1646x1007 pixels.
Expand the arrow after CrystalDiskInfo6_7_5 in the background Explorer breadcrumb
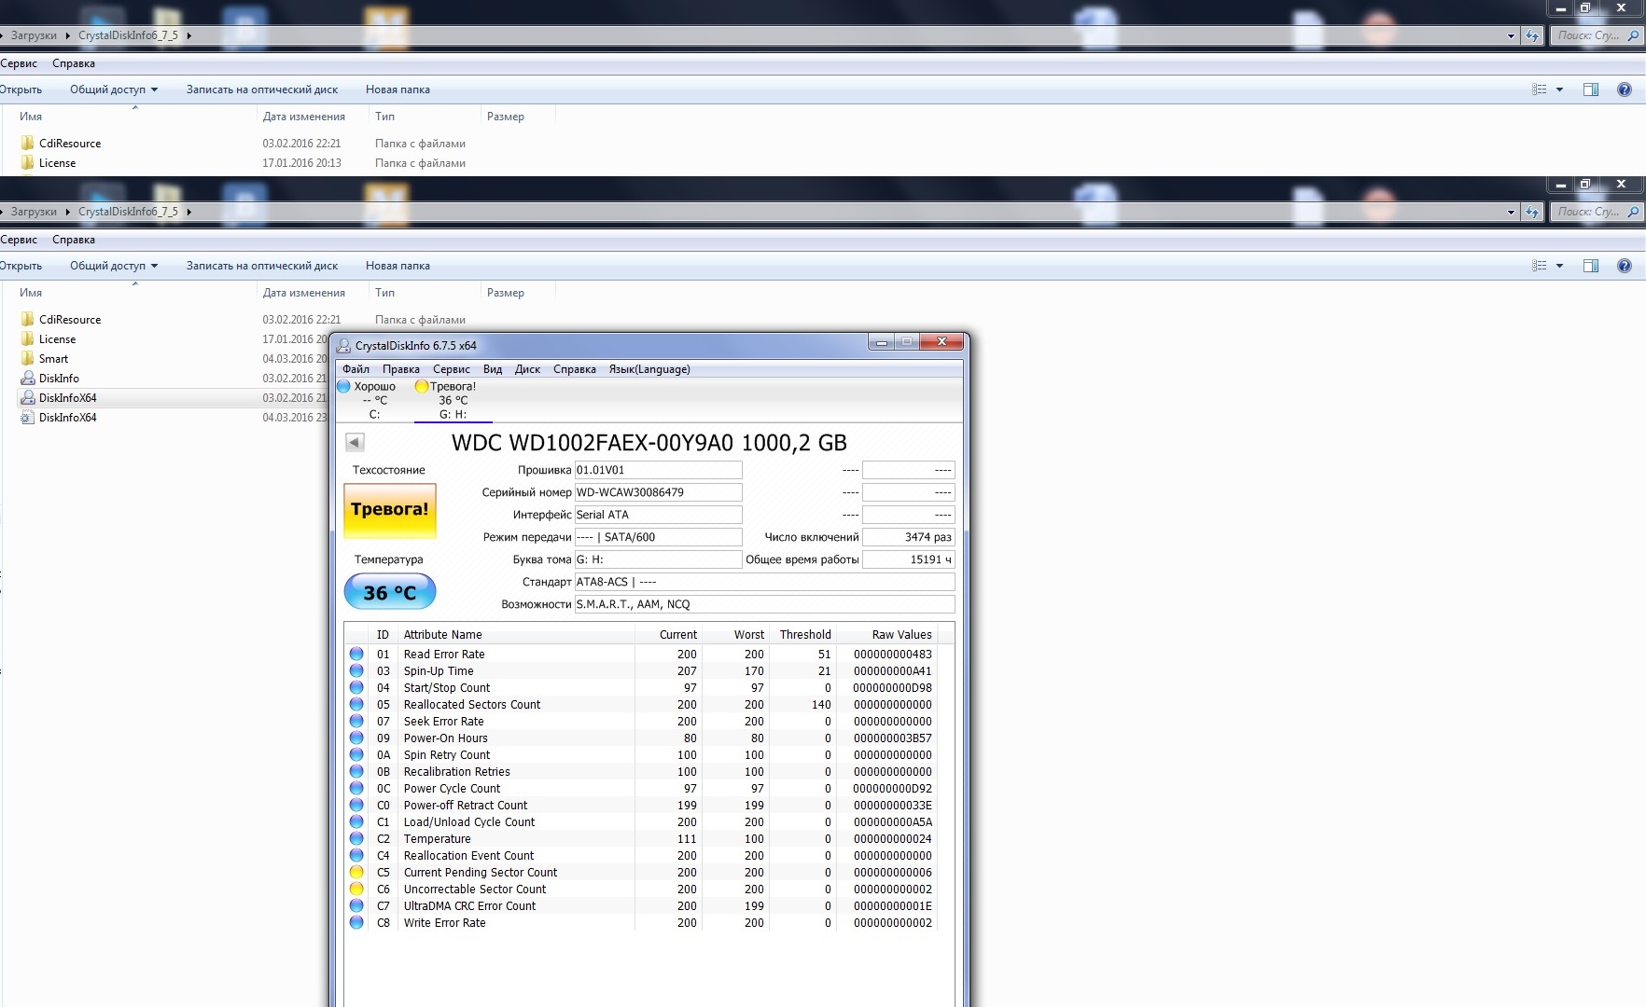[188, 35]
